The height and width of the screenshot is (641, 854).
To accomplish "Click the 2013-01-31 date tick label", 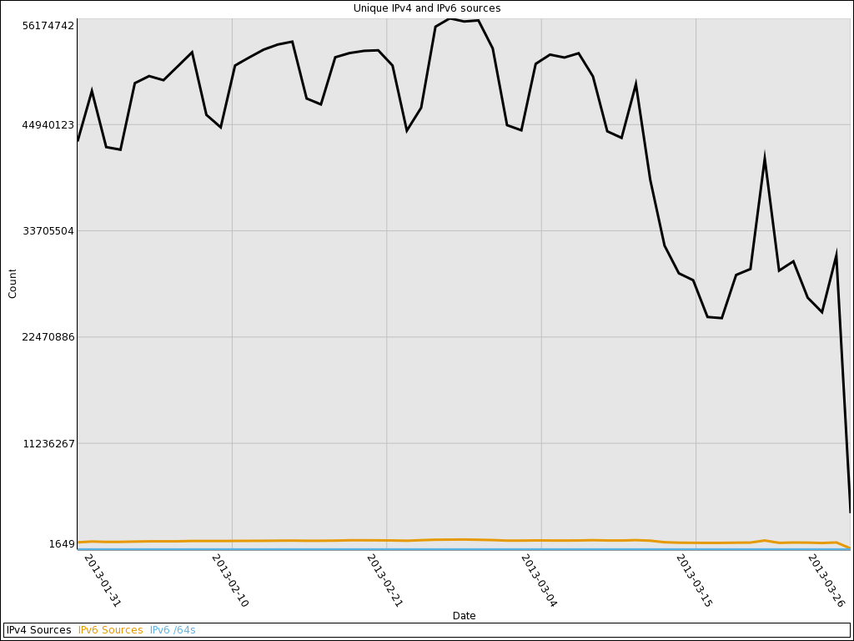I will coord(103,580).
